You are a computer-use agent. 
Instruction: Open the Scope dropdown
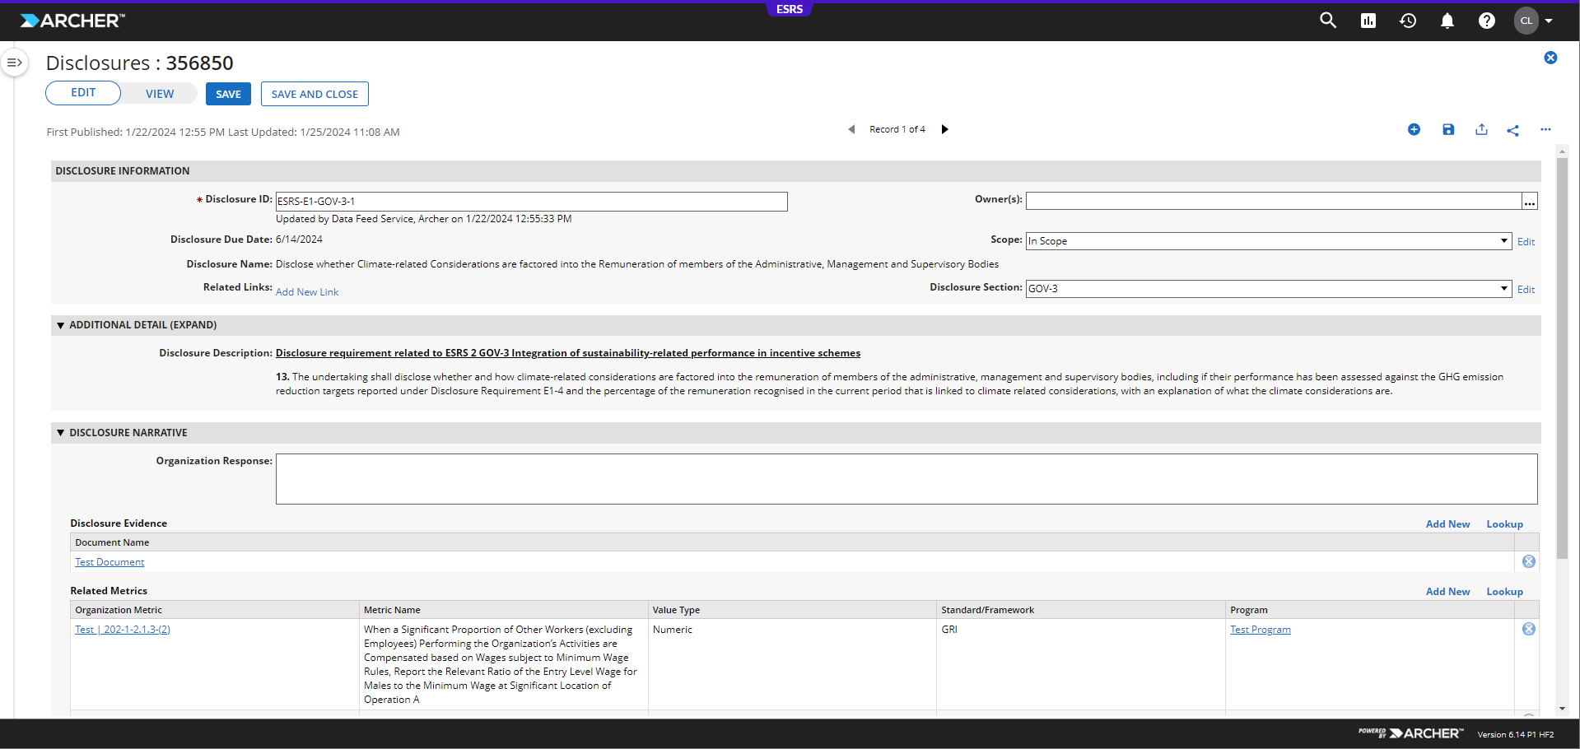pos(1269,241)
